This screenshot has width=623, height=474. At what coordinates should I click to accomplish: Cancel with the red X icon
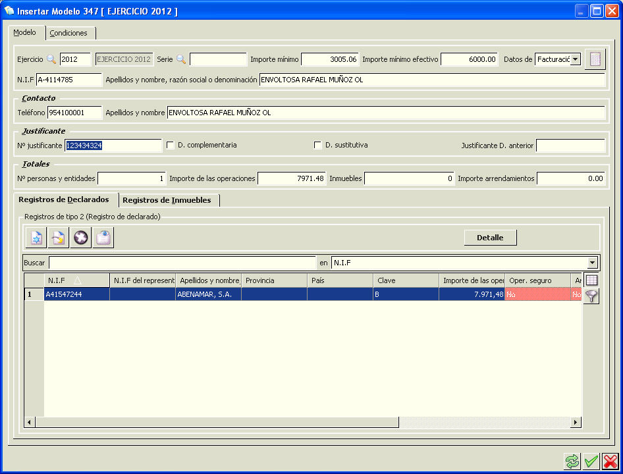coord(610,461)
